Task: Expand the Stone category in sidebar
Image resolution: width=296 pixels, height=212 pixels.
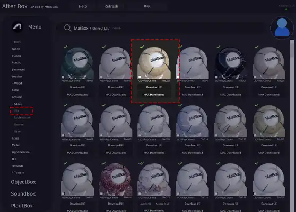Action: 17,104
